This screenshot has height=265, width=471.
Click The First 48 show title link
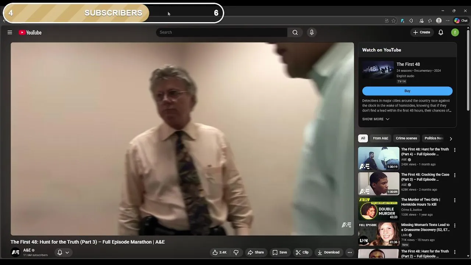408,64
